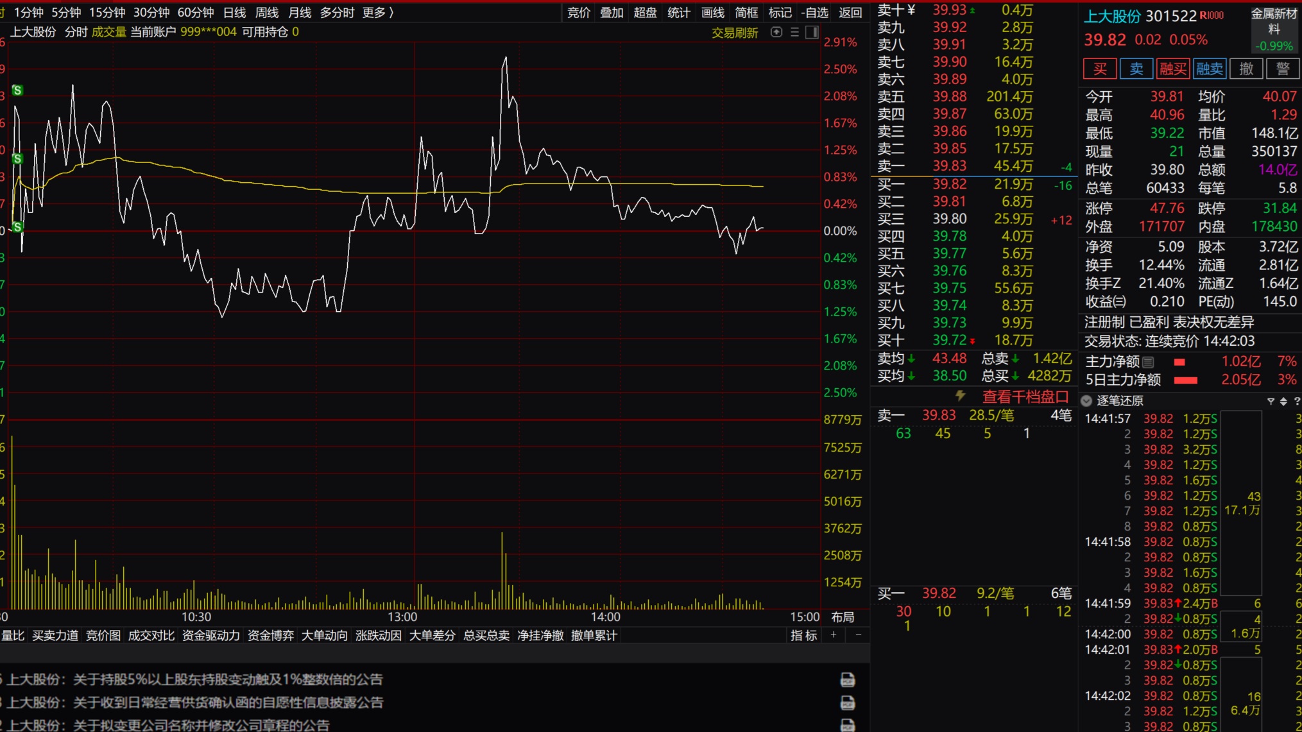Click the minus button next to 指标

(859, 635)
